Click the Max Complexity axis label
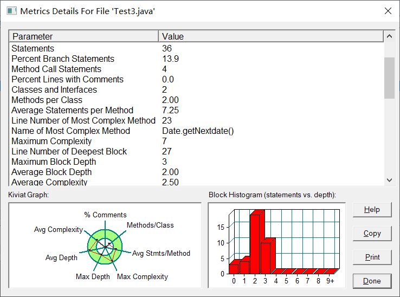The height and width of the screenshot is (297, 400). (143, 276)
